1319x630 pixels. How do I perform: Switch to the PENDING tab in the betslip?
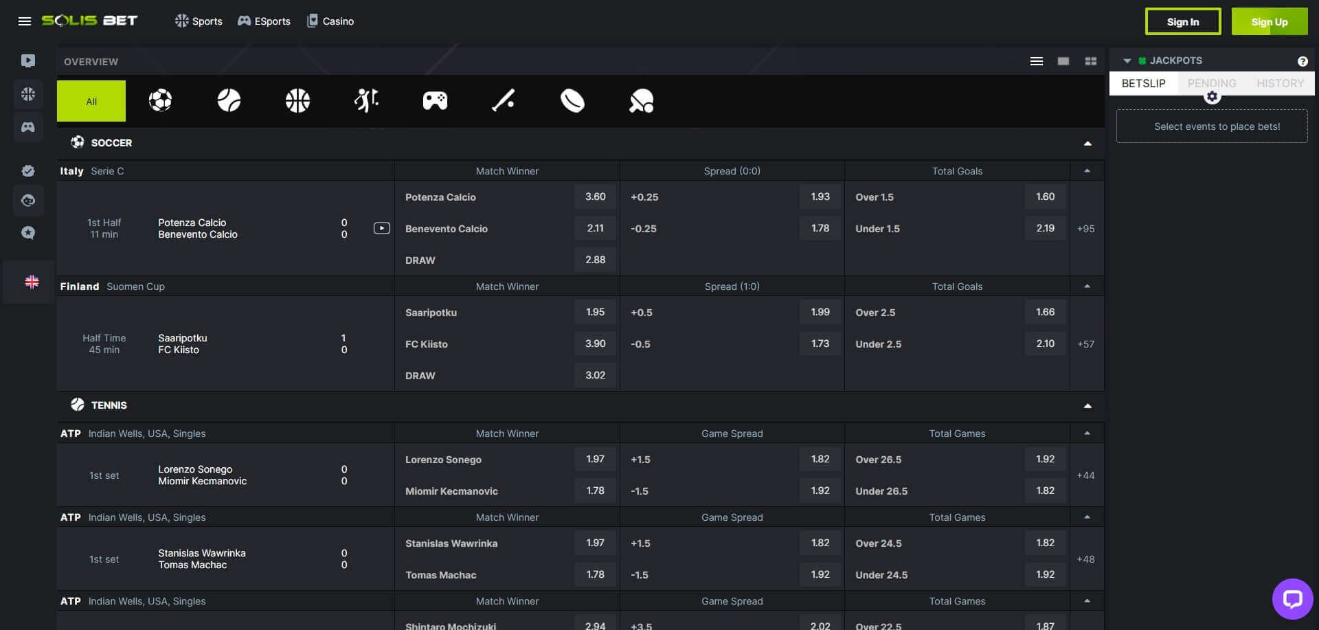[x=1212, y=83]
